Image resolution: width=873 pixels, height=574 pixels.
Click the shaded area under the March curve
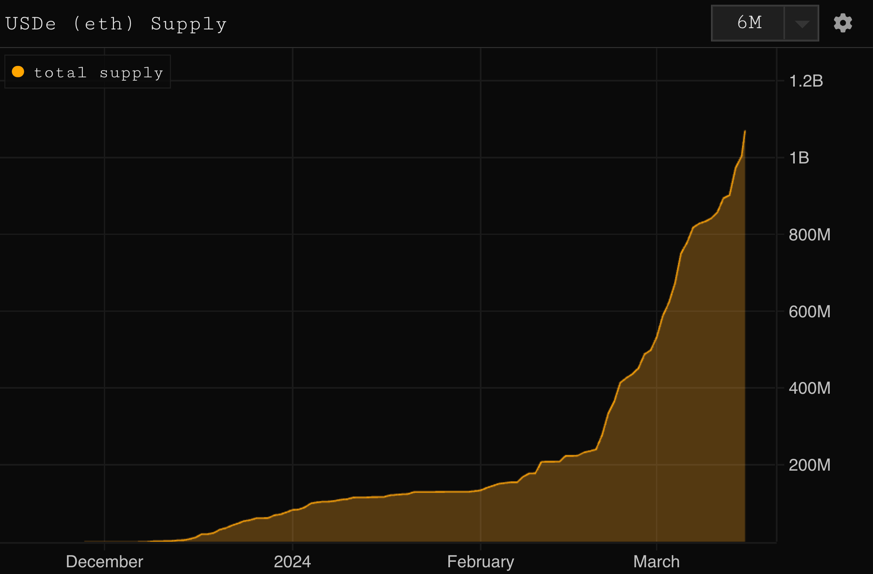point(698,420)
